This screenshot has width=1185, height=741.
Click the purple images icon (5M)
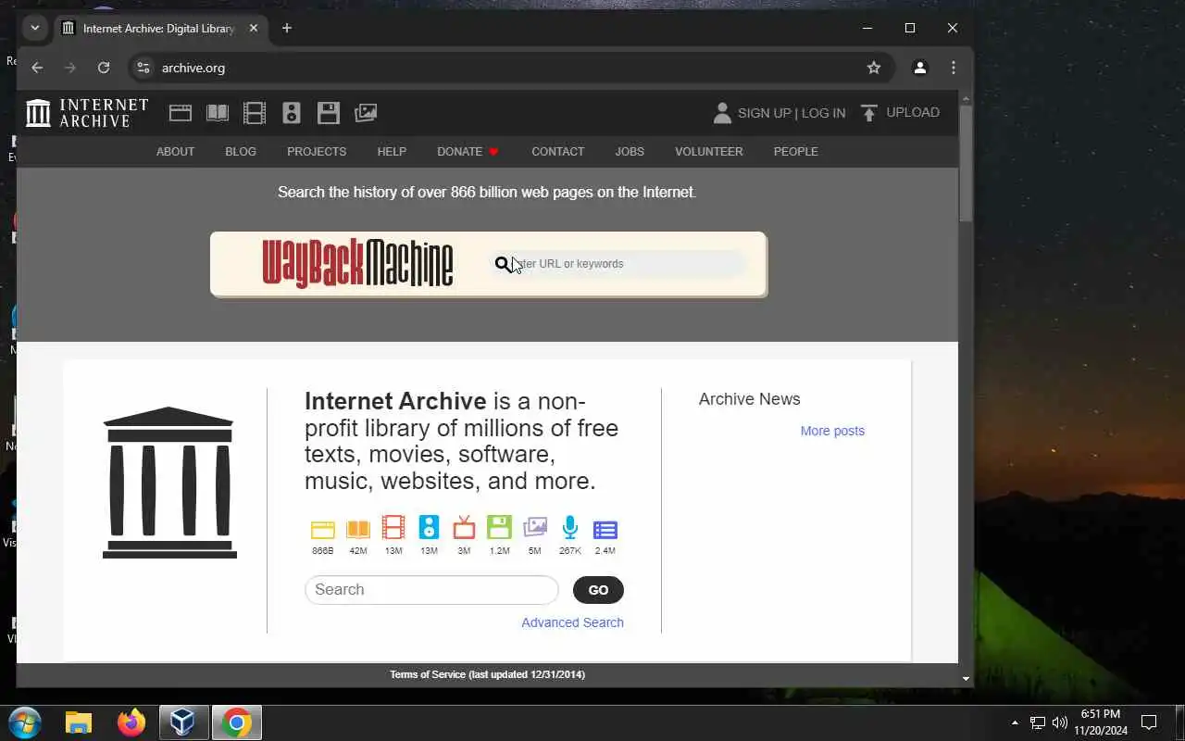click(535, 528)
